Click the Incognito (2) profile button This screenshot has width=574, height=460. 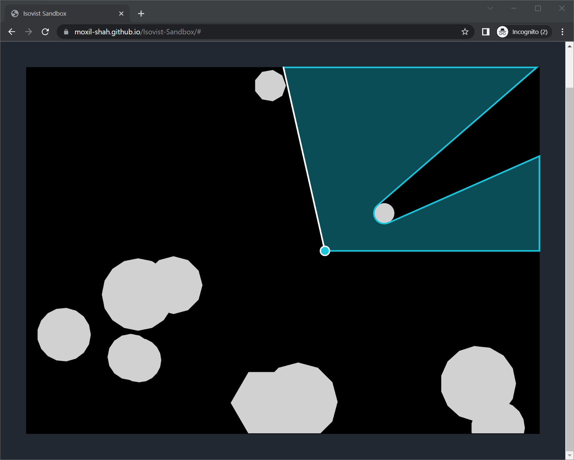[x=524, y=32]
